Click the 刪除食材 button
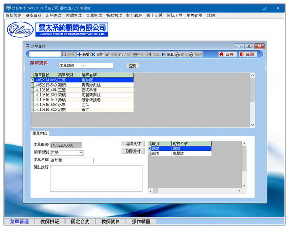289x229 pixels. point(133,151)
